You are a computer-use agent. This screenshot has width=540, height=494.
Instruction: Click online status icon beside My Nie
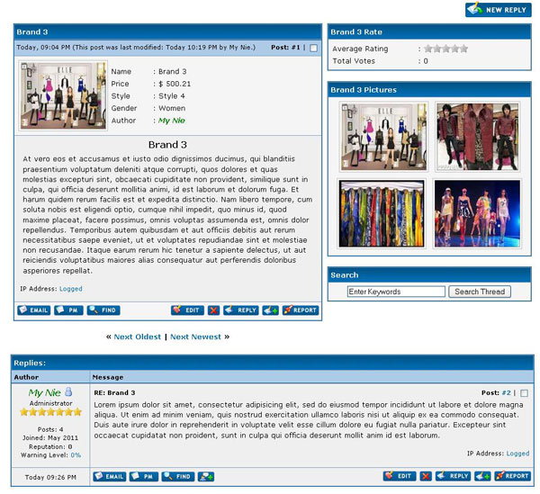68,392
